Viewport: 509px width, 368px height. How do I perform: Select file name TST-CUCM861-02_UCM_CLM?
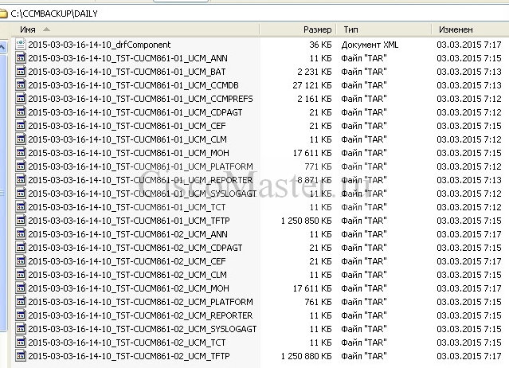click(127, 275)
